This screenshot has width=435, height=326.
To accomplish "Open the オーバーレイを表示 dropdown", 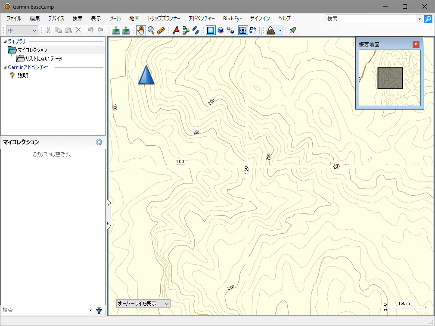I will point(143,304).
